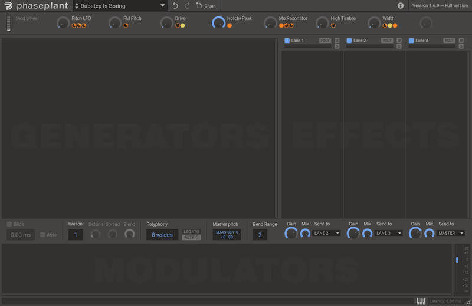472x306 pixels.
Task: Disable Lane 1 using blue enable square
Action: point(287,41)
